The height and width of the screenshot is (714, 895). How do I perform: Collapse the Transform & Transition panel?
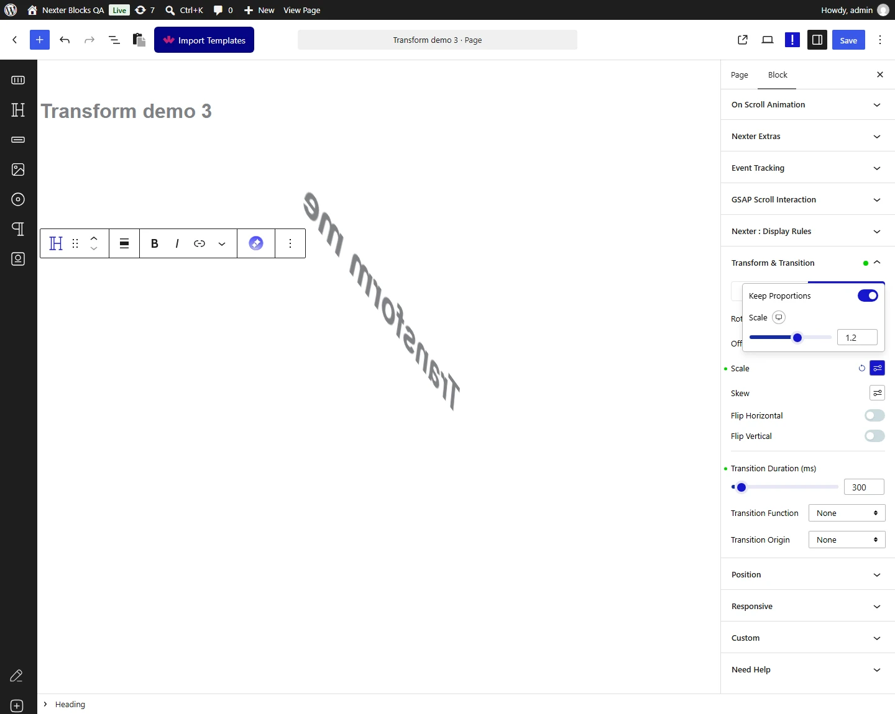tap(807, 263)
